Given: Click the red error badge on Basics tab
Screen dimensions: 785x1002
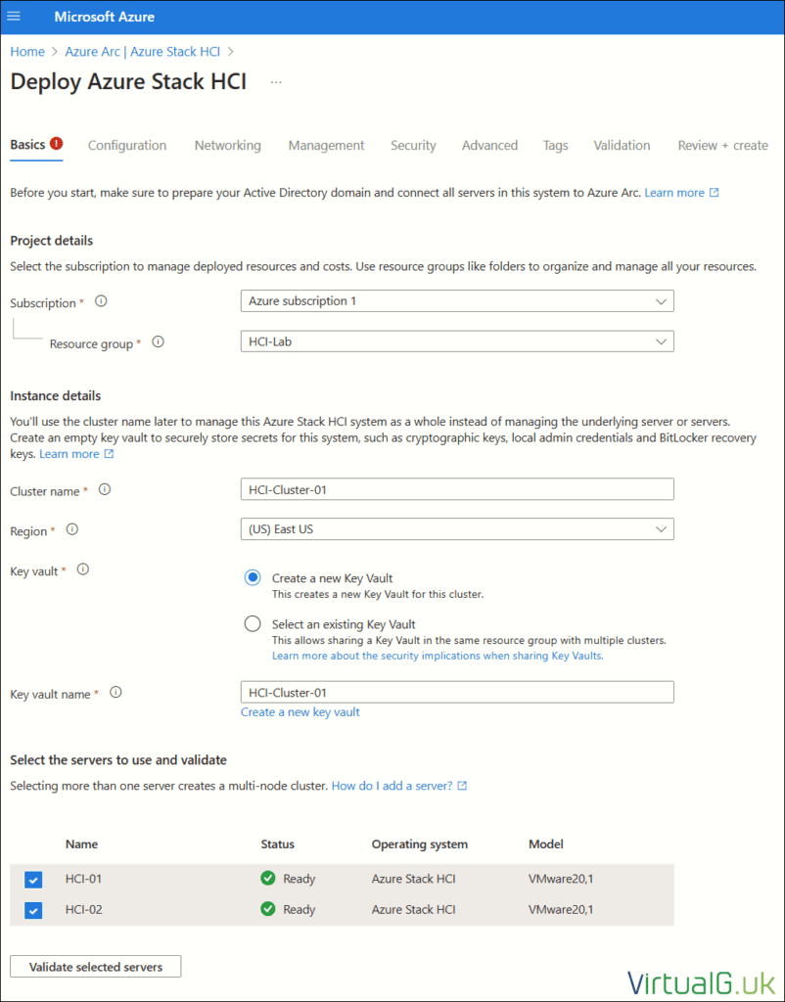Looking at the screenshot, I should (x=56, y=144).
